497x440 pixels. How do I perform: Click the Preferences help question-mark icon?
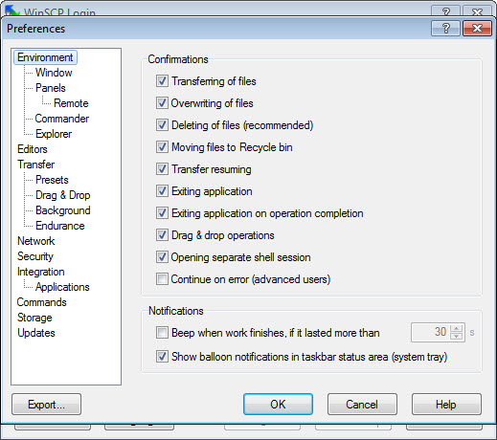pyautogui.click(x=445, y=29)
